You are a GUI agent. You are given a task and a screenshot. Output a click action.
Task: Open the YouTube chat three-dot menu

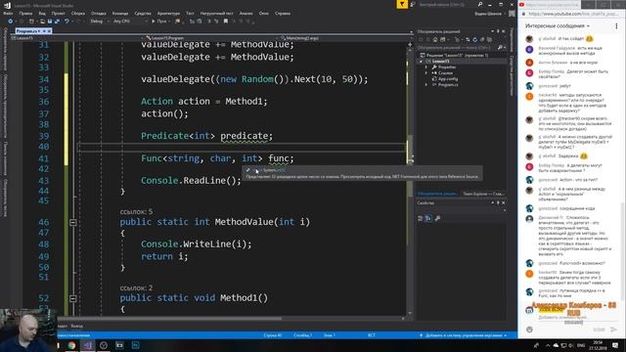(616, 26)
